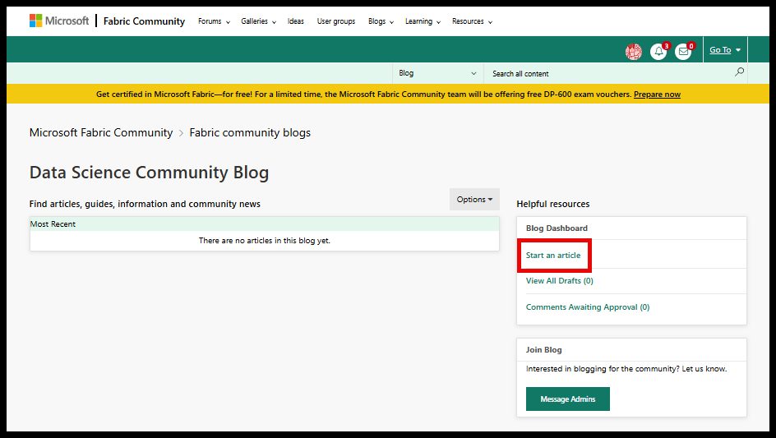Screen dimensions: 776x438
Task: Open the Blog search scope dropdown
Action: 438,73
